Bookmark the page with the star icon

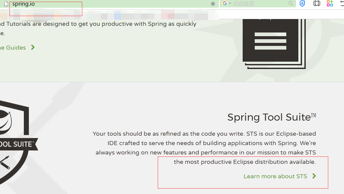click(x=213, y=3)
